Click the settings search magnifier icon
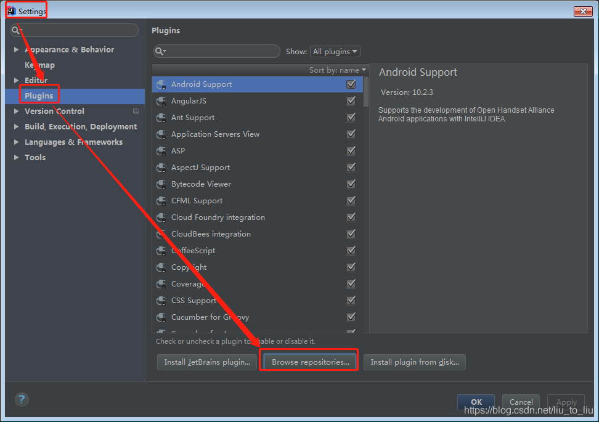599x422 pixels. [x=16, y=30]
